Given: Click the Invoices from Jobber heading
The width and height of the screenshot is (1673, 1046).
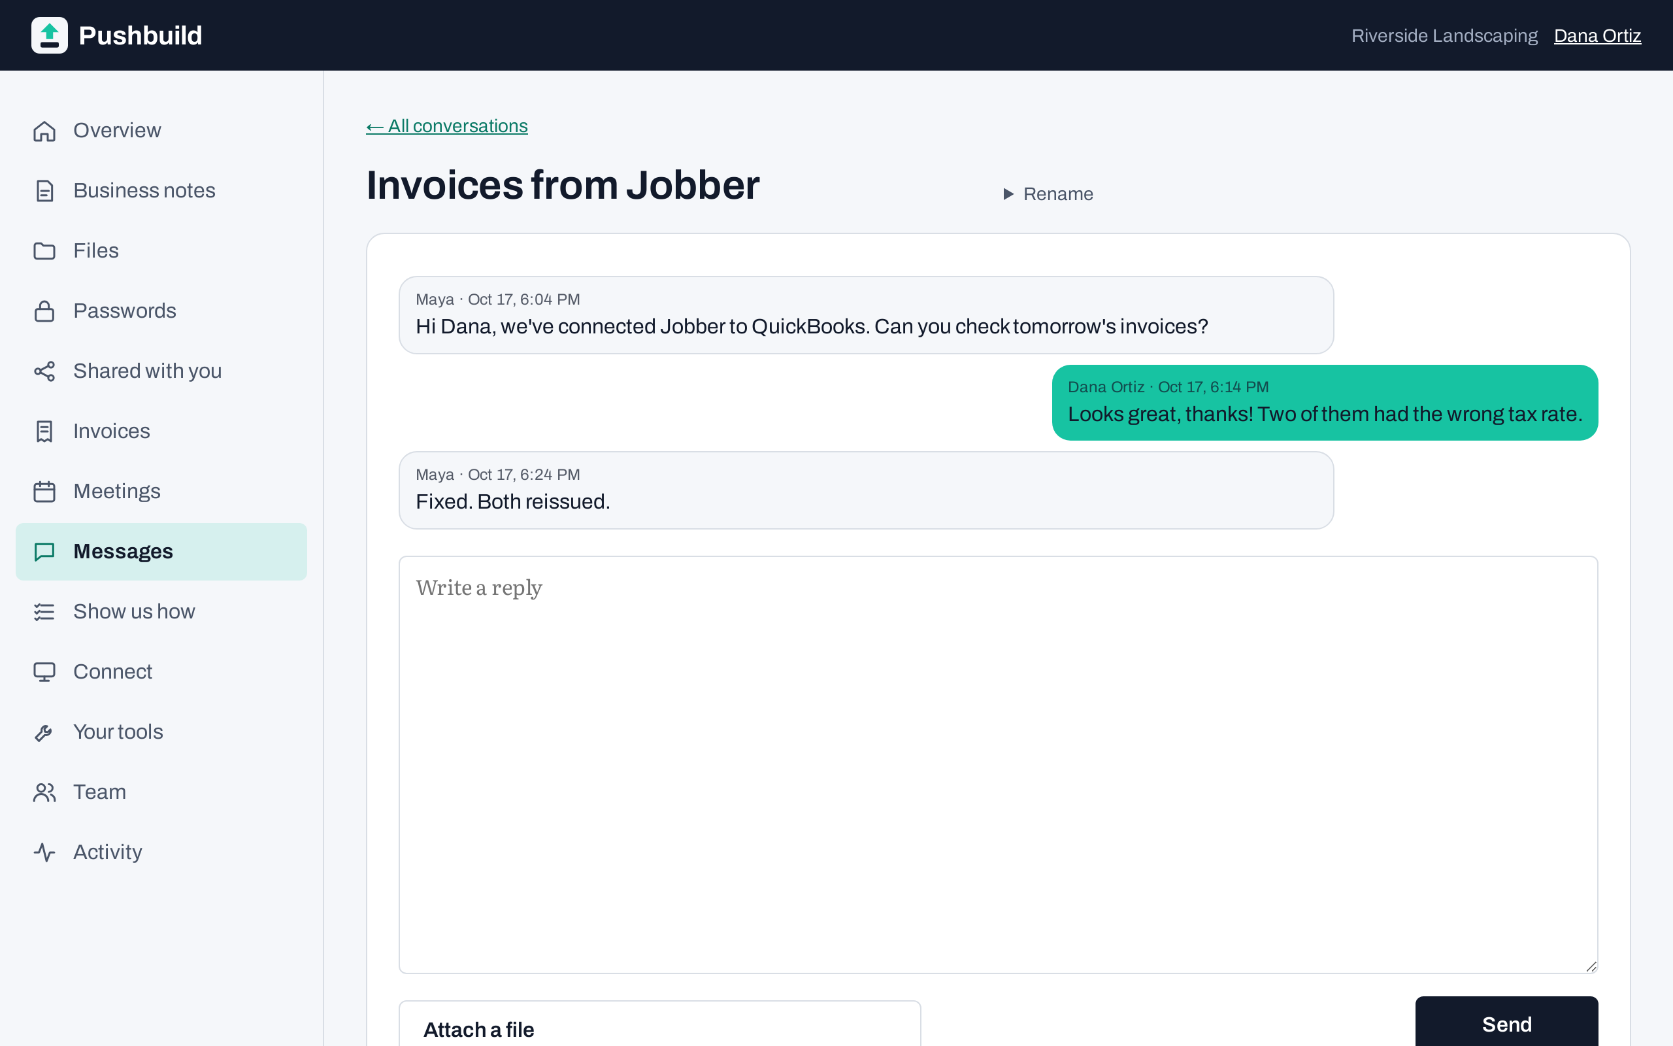Looking at the screenshot, I should pos(563,186).
